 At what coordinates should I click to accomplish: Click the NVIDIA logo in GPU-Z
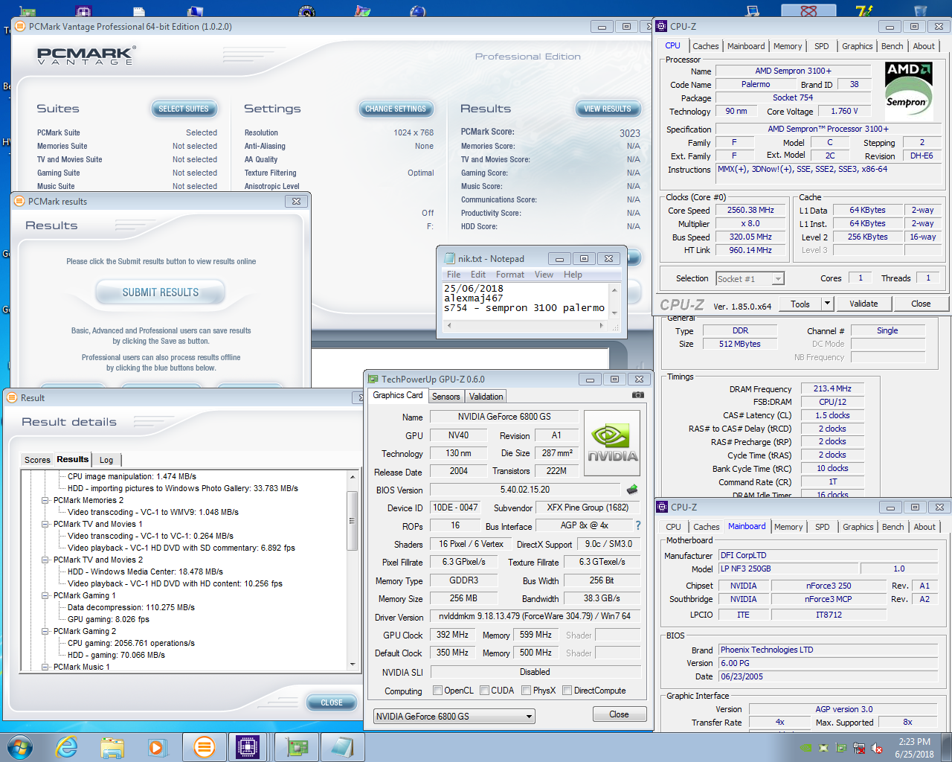(x=612, y=444)
